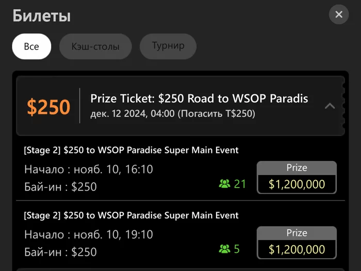Select the Начало нояб. 10, 19:10 start time
Viewport: 361px width, 271px height.
click(89, 234)
